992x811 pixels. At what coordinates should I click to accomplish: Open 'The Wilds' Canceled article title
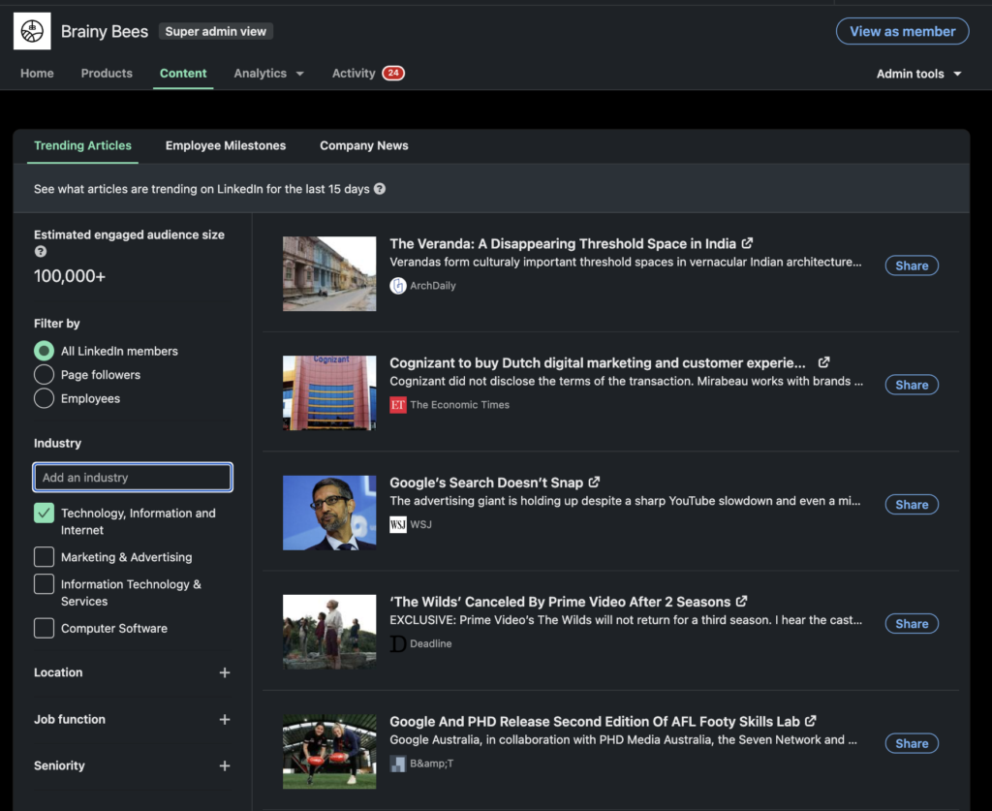pos(560,602)
